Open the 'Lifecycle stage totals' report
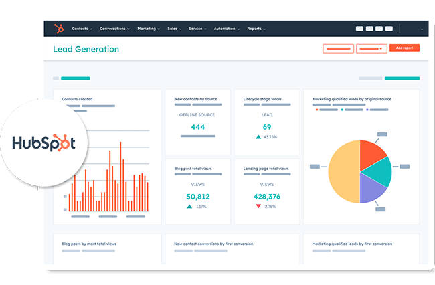 (262, 99)
